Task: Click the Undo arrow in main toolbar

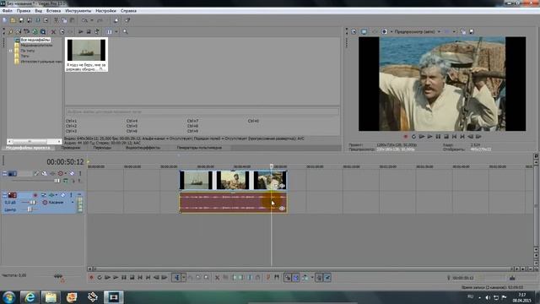Action: pyautogui.click(x=84, y=20)
